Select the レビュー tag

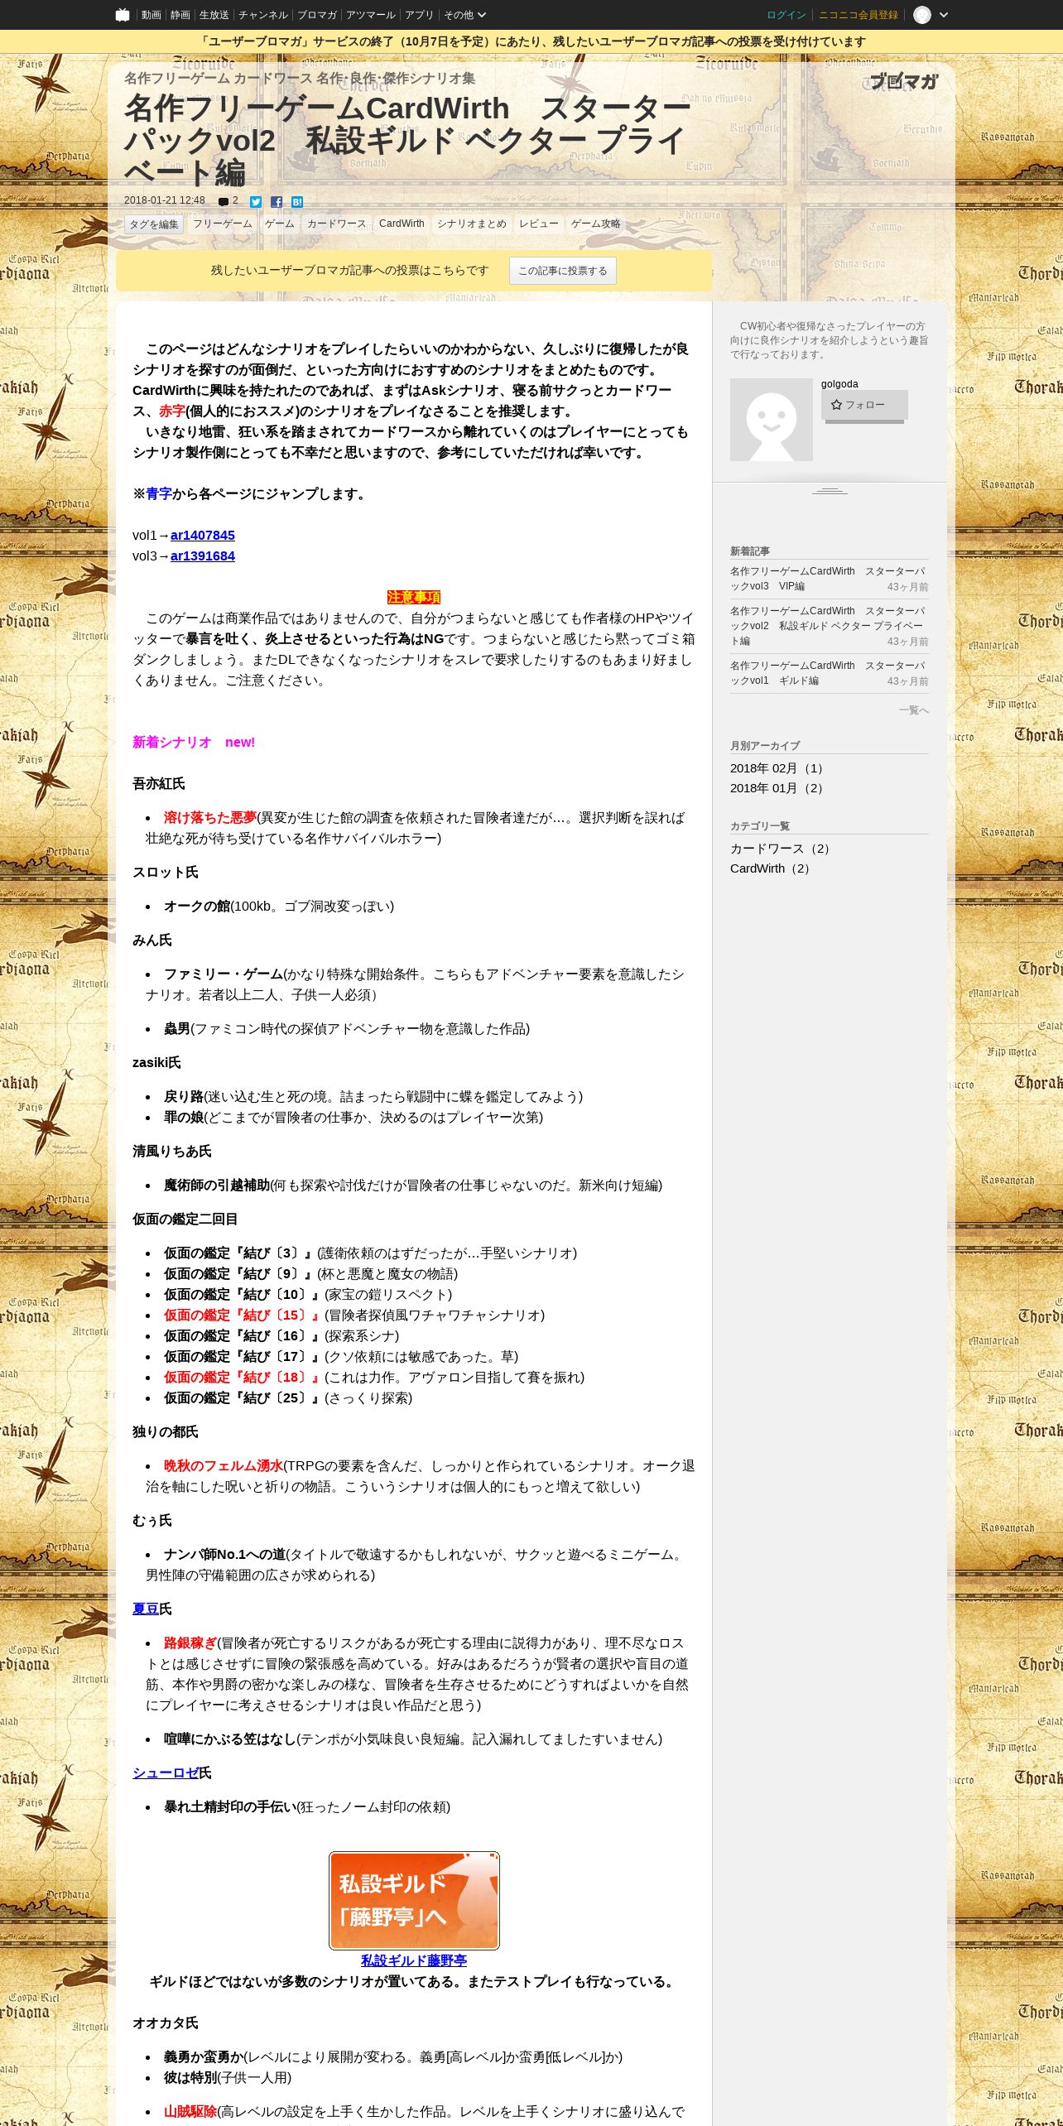(x=539, y=224)
